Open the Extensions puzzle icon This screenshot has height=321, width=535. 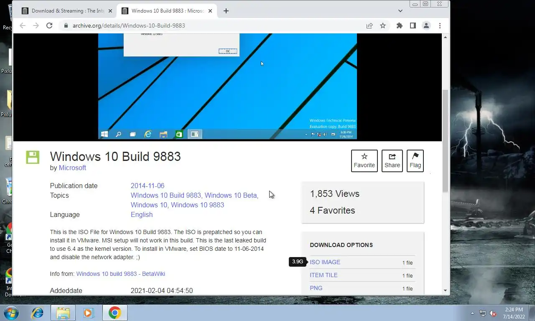point(400,25)
